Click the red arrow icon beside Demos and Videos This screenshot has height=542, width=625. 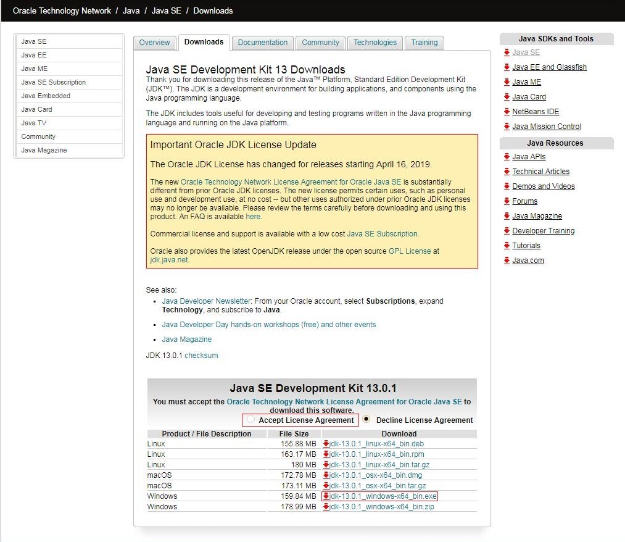[x=507, y=186]
